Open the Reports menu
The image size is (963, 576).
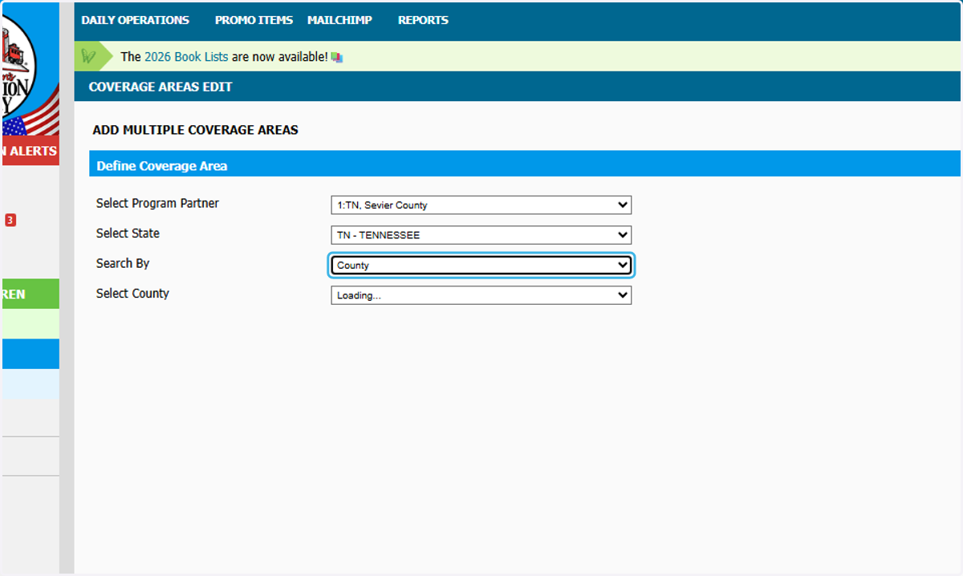(423, 20)
